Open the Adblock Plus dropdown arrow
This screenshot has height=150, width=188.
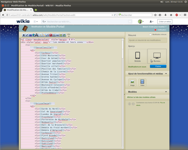180,15
